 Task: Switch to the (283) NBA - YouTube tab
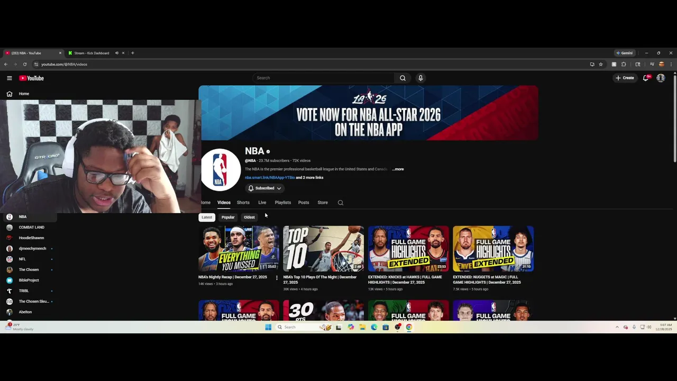[x=33, y=53]
